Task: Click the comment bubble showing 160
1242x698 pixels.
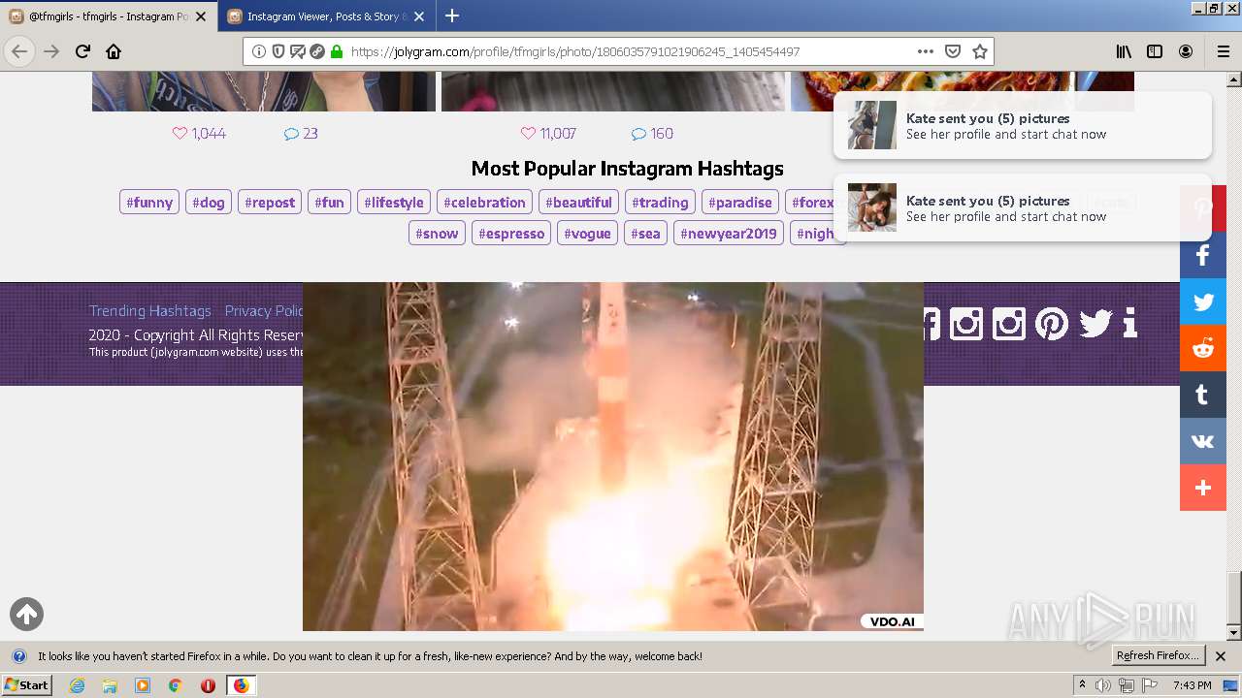Action: click(x=638, y=134)
